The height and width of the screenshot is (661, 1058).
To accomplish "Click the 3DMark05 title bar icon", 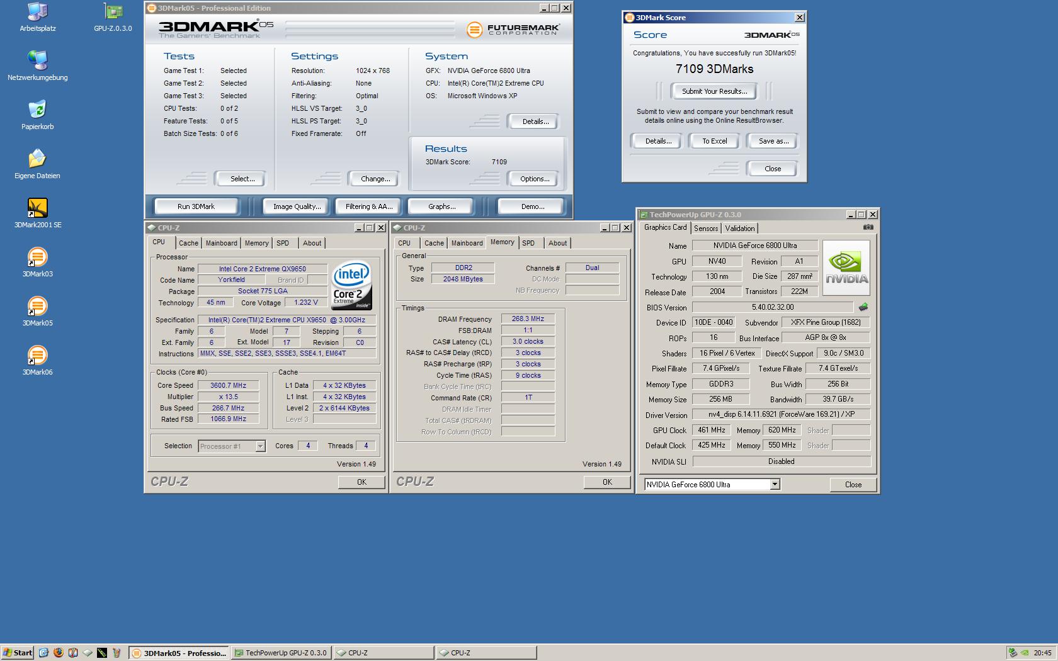I will tap(151, 8).
